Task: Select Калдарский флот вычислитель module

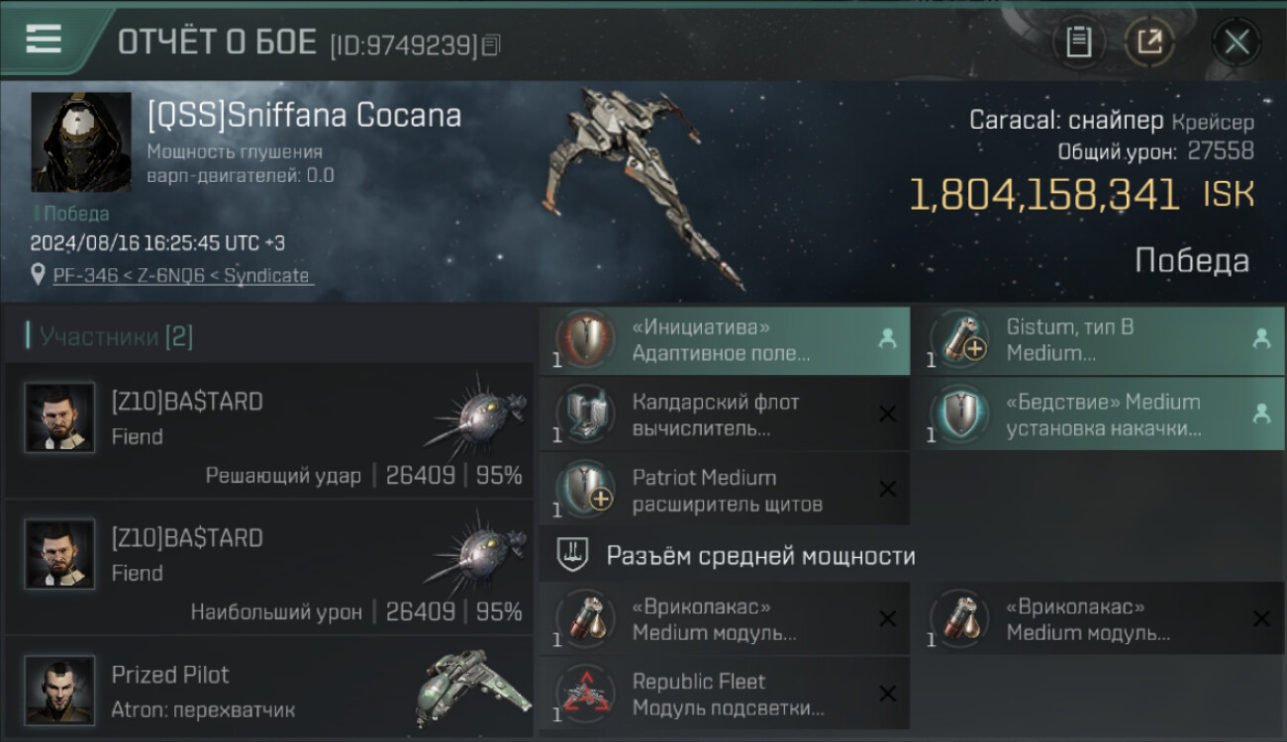Action: click(x=725, y=416)
